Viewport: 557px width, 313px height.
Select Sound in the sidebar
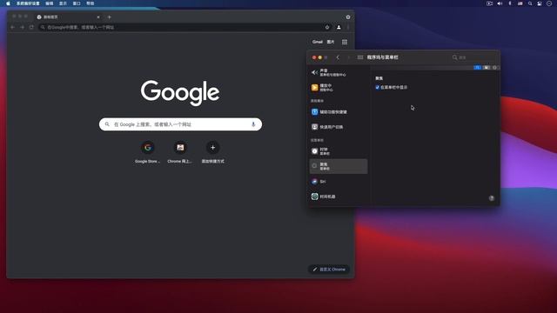339,73
